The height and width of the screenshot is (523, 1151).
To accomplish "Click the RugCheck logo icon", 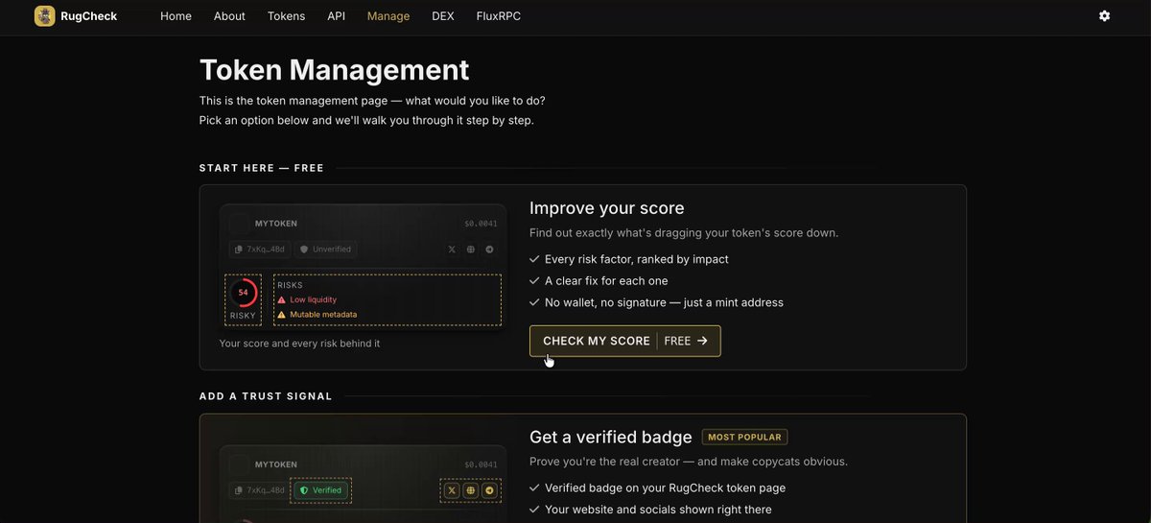I will pyautogui.click(x=45, y=16).
